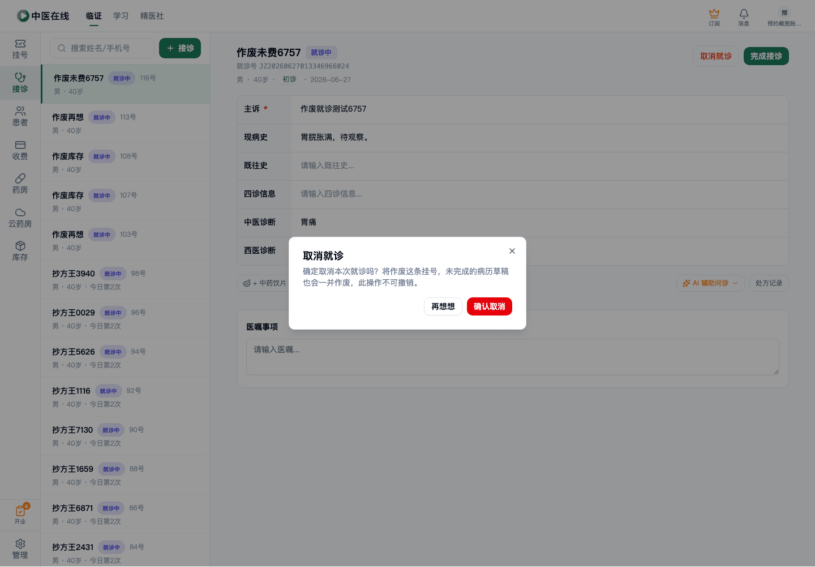Click the 既往史 input field
This screenshot has height=567, width=815.
tap(540, 166)
